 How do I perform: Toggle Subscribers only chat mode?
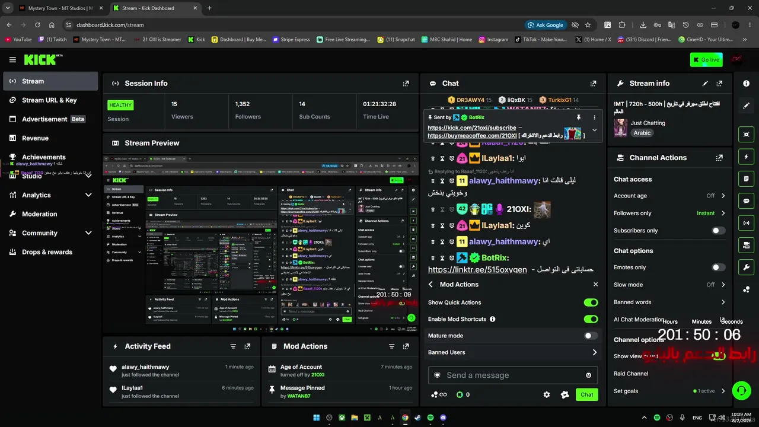(718, 231)
